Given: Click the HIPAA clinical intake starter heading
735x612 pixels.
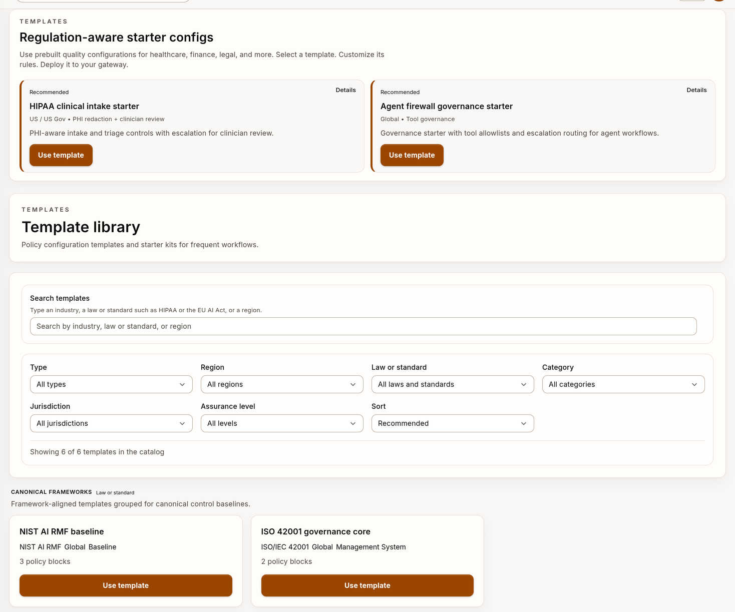Looking at the screenshot, I should tap(84, 106).
